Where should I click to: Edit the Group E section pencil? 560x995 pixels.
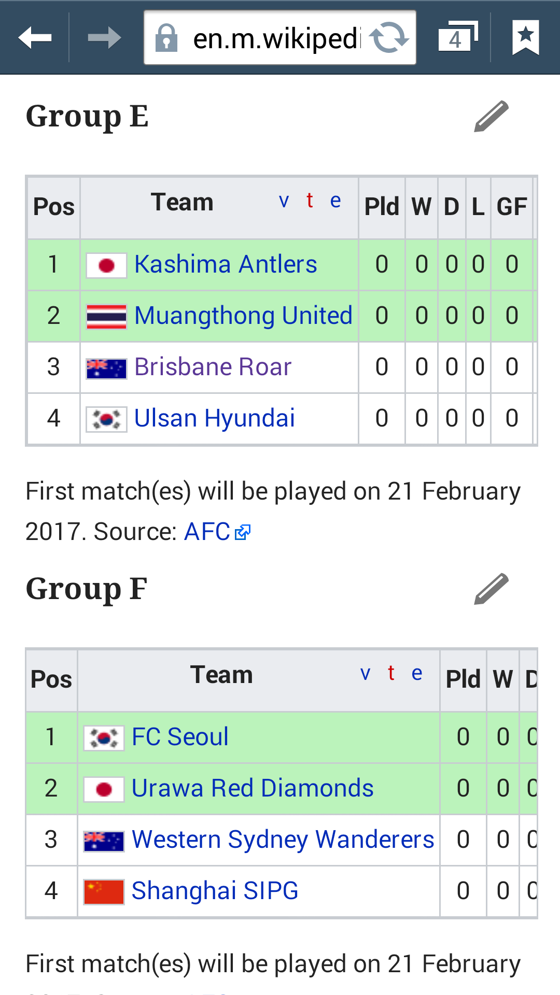[491, 117]
